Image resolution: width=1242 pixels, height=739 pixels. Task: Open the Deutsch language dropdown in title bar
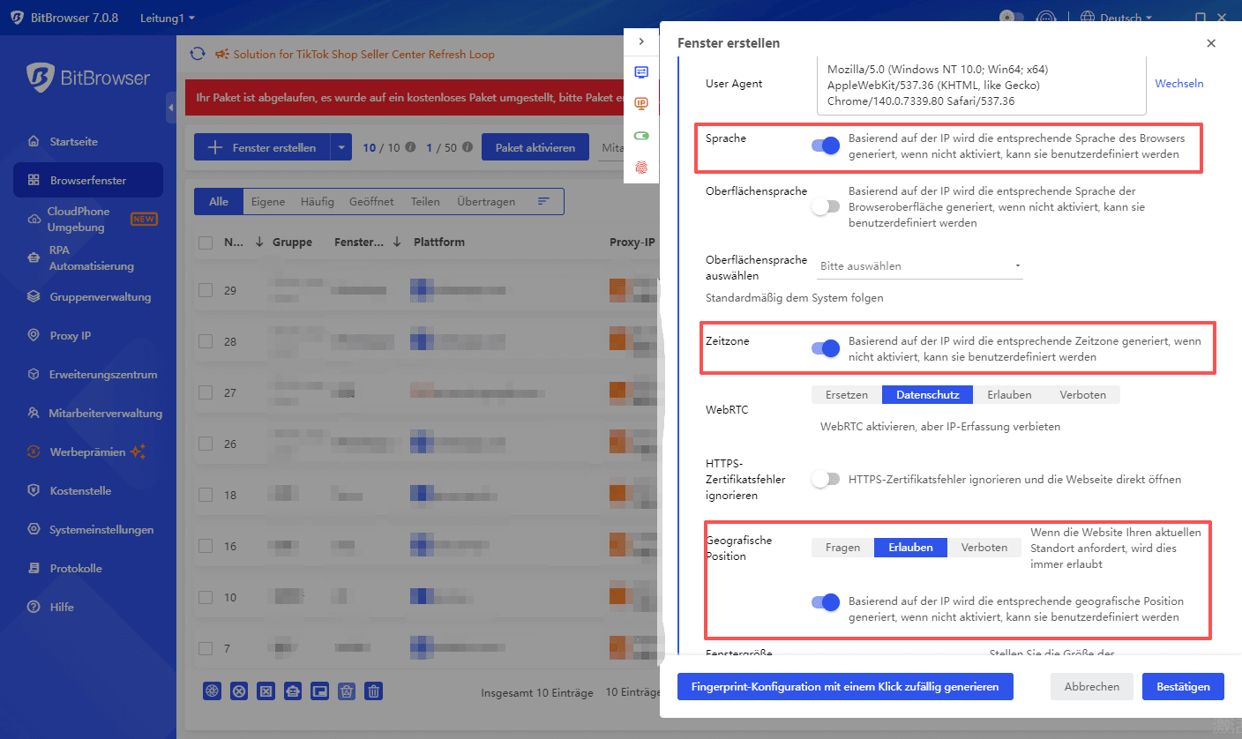point(1116,18)
